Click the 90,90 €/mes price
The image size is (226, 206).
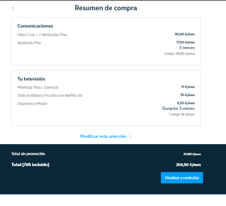click(184, 34)
